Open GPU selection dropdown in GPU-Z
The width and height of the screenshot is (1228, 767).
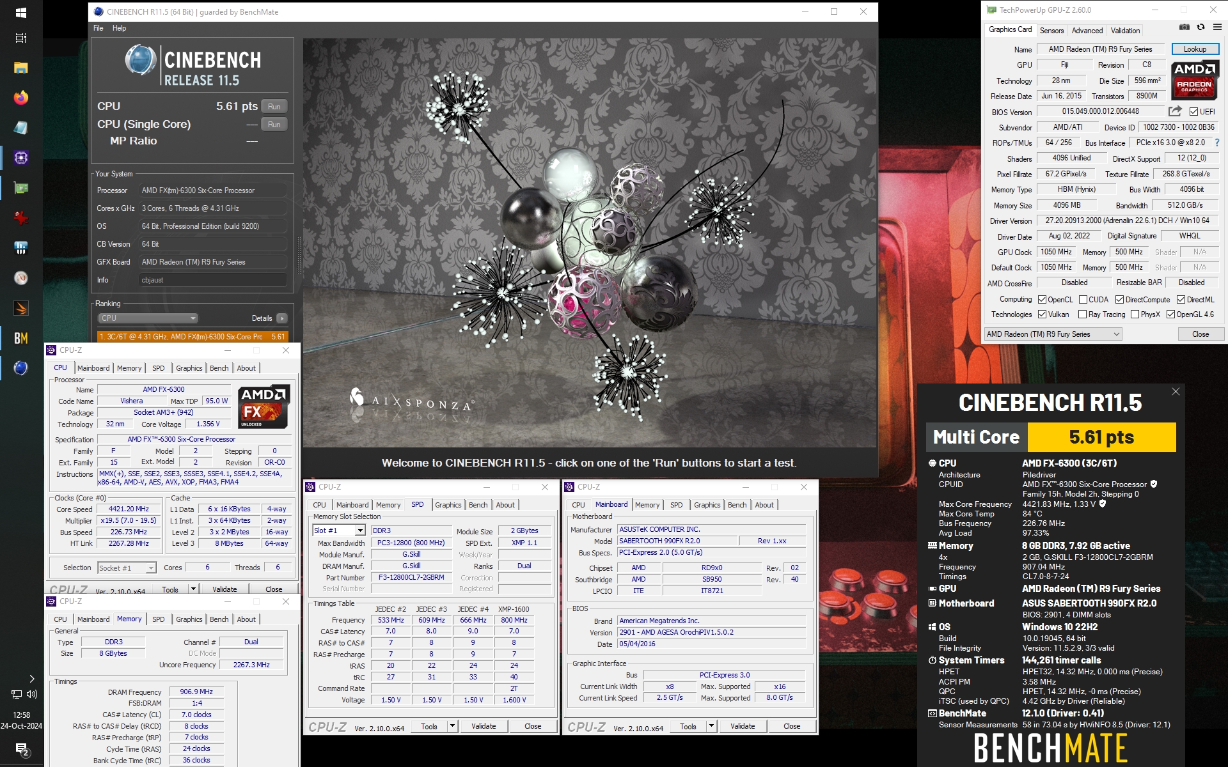pos(1053,334)
